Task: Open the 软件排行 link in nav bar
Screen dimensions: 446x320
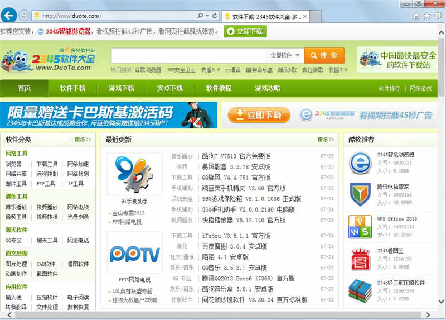Action: pos(389,89)
